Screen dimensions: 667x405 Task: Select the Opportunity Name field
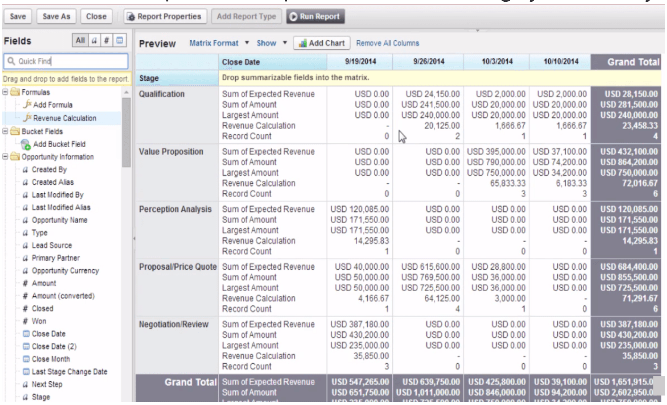59,220
